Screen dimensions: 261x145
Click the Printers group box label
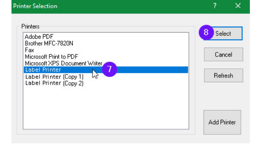point(30,26)
